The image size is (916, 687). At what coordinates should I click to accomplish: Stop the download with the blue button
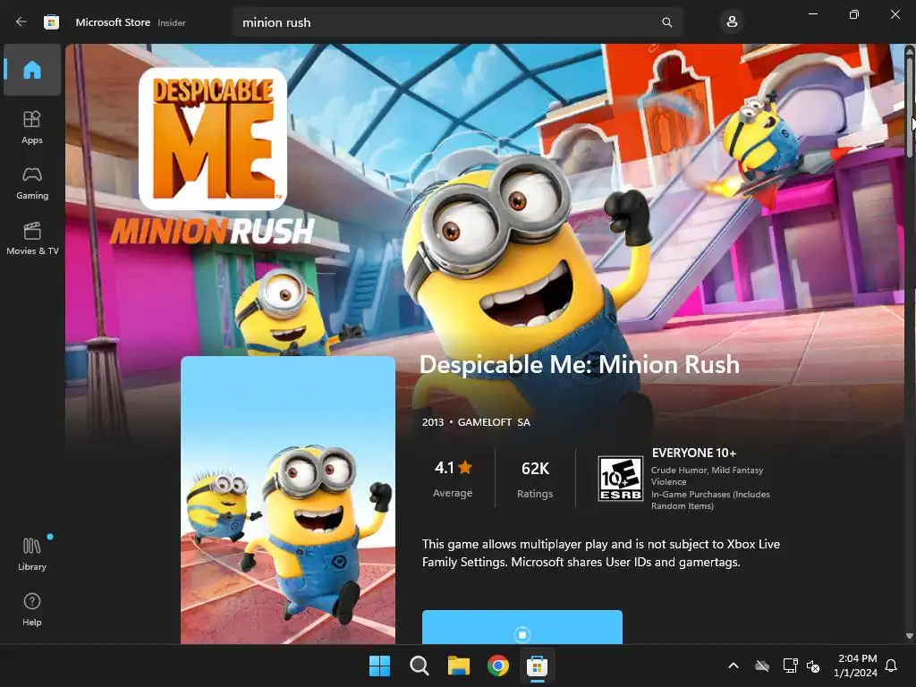[522, 627]
